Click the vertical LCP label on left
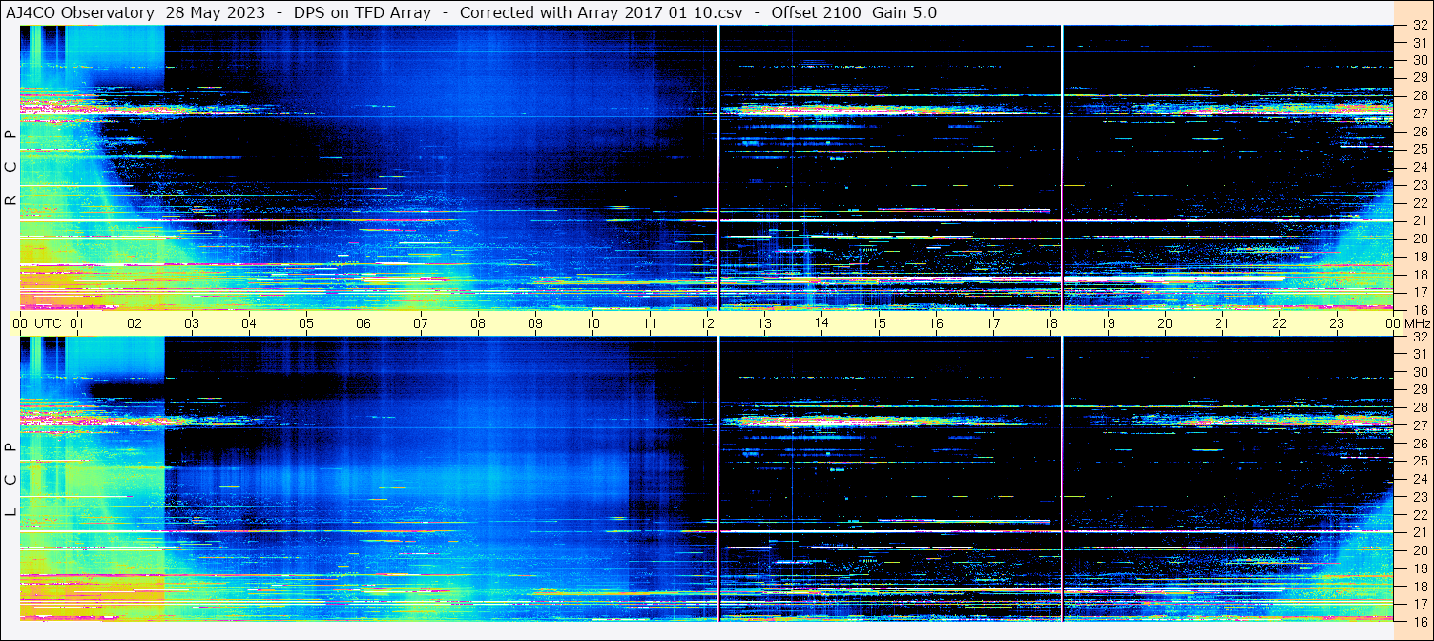 click(10, 480)
